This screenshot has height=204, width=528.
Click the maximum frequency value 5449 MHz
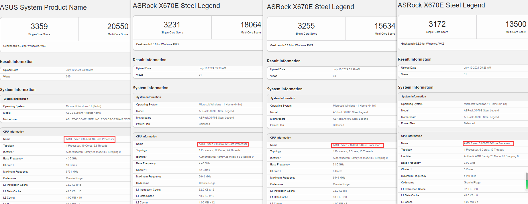470,176
